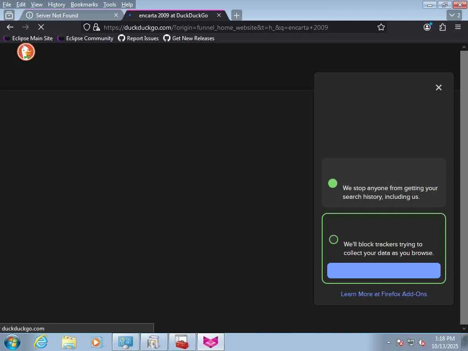The image size is (468, 351).
Task: Open the Firefox account menu
Action: [427, 27]
